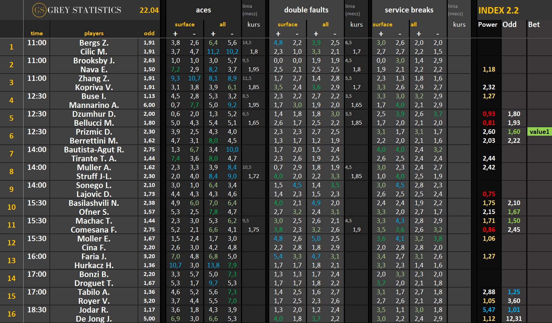Screen dimensions: 552x323
Task: Select the 22.04 date in the header
Action: 149,10
